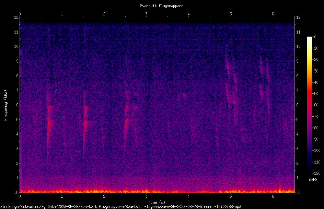Click the color scale gradient bar

pyautogui.click(x=309, y=105)
